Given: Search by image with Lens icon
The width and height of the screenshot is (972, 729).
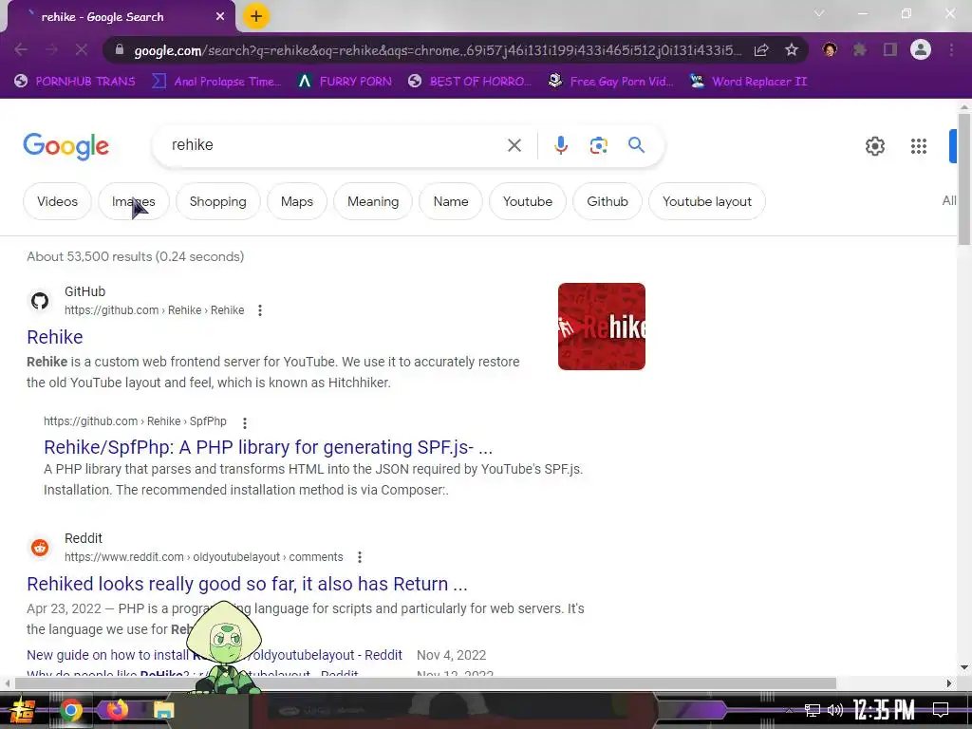Looking at the screenshot, I should click(x=598, y=145).
